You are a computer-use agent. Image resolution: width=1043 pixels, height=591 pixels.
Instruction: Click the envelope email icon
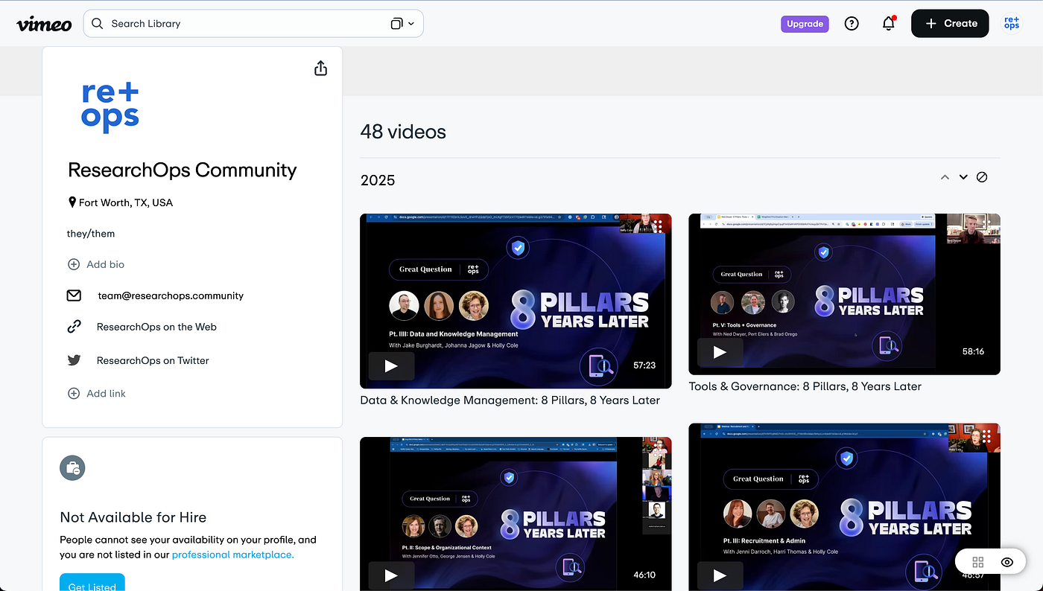pyautogui.click(x=74, y=295)
